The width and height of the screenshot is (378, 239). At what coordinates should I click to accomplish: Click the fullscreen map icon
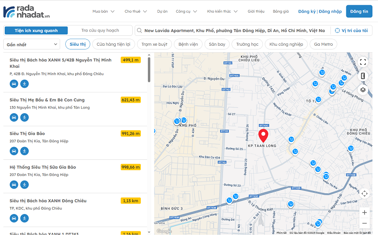coord(363,62)
